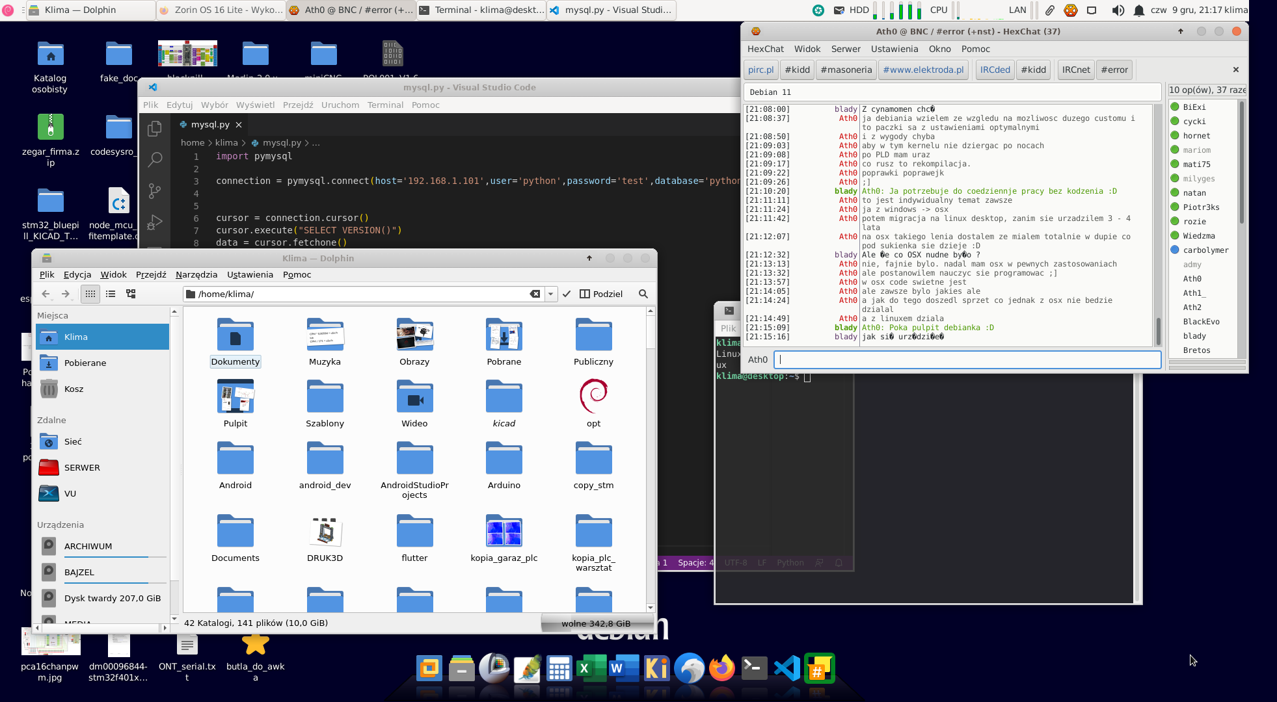Switch Dolphin to details tree view
The image size is (1277, 702).
click(131, 294)
